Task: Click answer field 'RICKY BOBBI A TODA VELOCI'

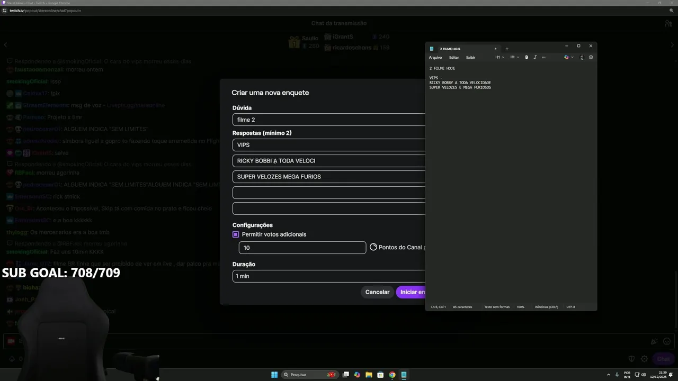Action: (328, 161)
